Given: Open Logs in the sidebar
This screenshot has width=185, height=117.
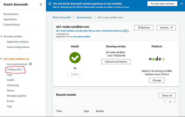Looking at the screenshot, I should coord(9,75).
